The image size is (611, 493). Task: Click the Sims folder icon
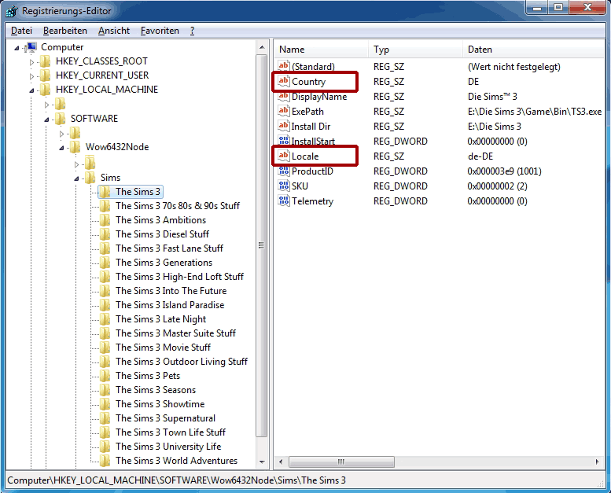point(90,178)
